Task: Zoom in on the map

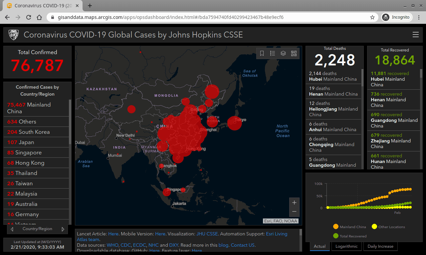Action: [x=294, y=203]
